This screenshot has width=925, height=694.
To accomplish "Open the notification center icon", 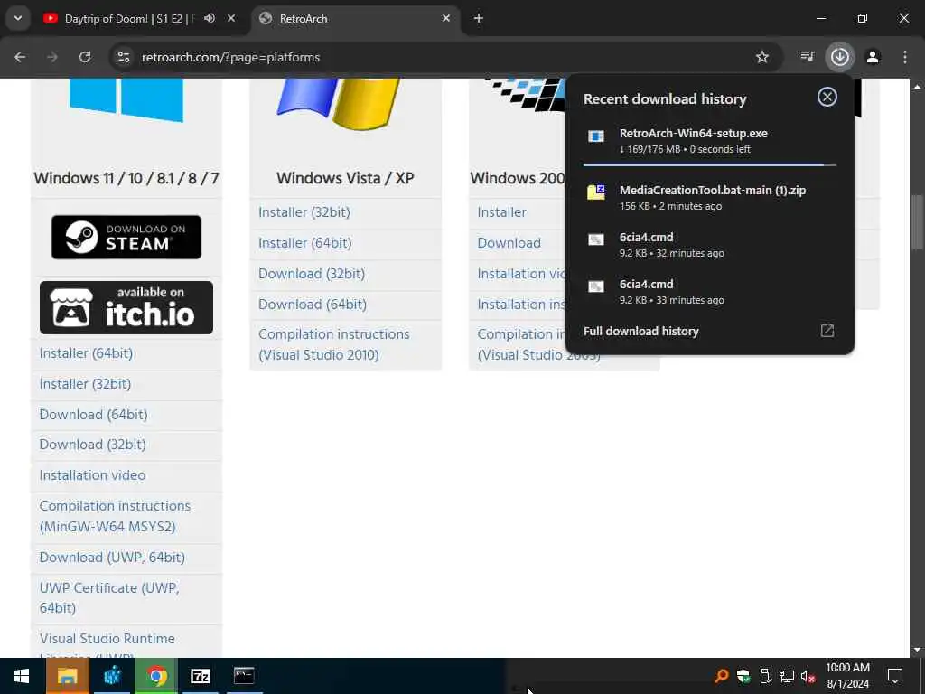I will tap(895, 676).
